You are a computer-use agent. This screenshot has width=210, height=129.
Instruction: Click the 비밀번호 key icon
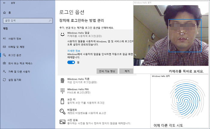[x=62, y=111]
